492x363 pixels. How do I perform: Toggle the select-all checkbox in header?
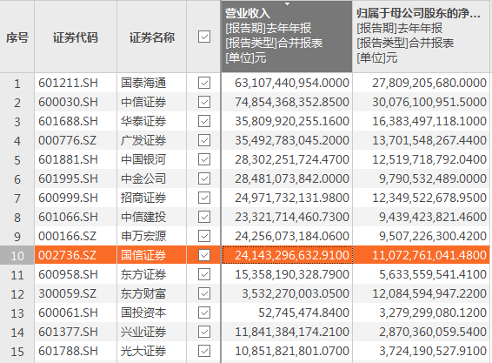click(204, 37)
